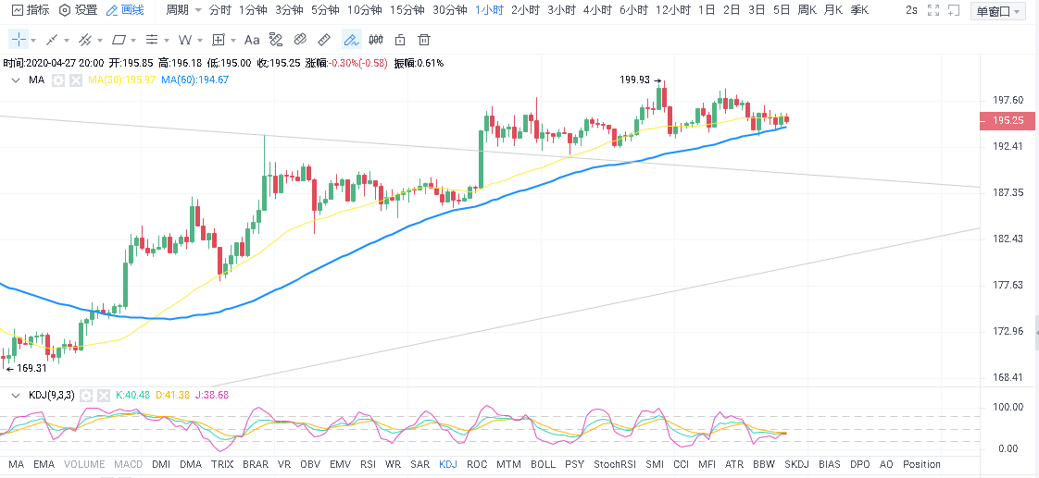The width and height of the screenshot is (1039, 478).
Task: Select the 1小时 timeframe
Action: pyautogui.click(x=489, y=10)
